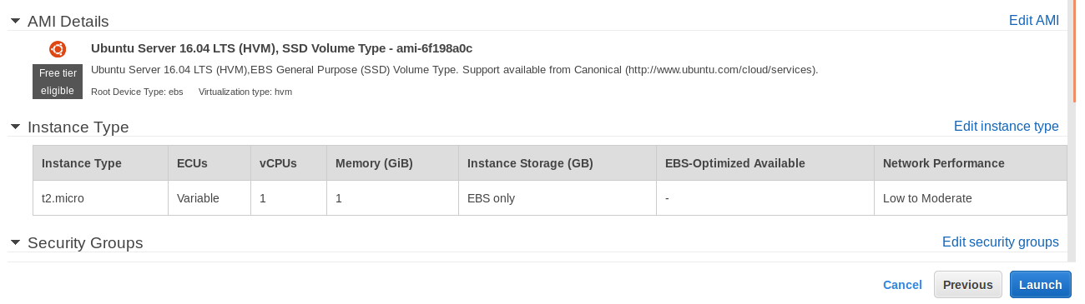Screen dimensions: 1085x304
Task: Go back with the Previous button
Action: [968, 284]
